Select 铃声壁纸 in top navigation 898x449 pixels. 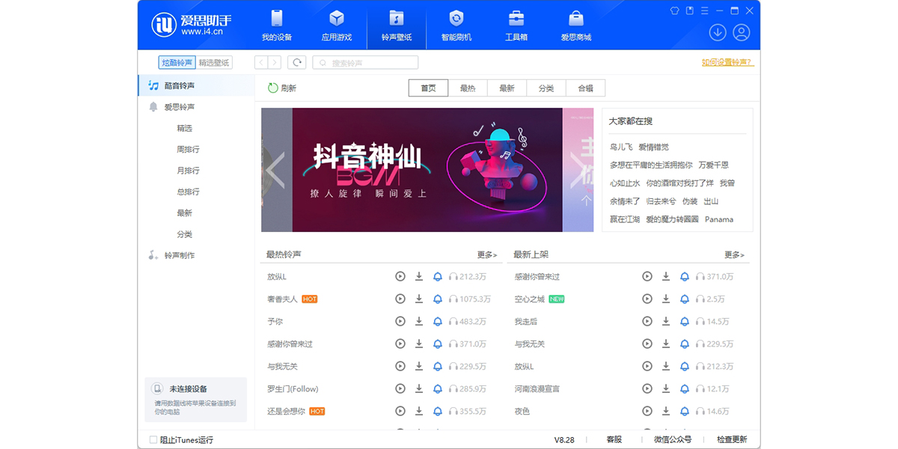click(397, 25)
